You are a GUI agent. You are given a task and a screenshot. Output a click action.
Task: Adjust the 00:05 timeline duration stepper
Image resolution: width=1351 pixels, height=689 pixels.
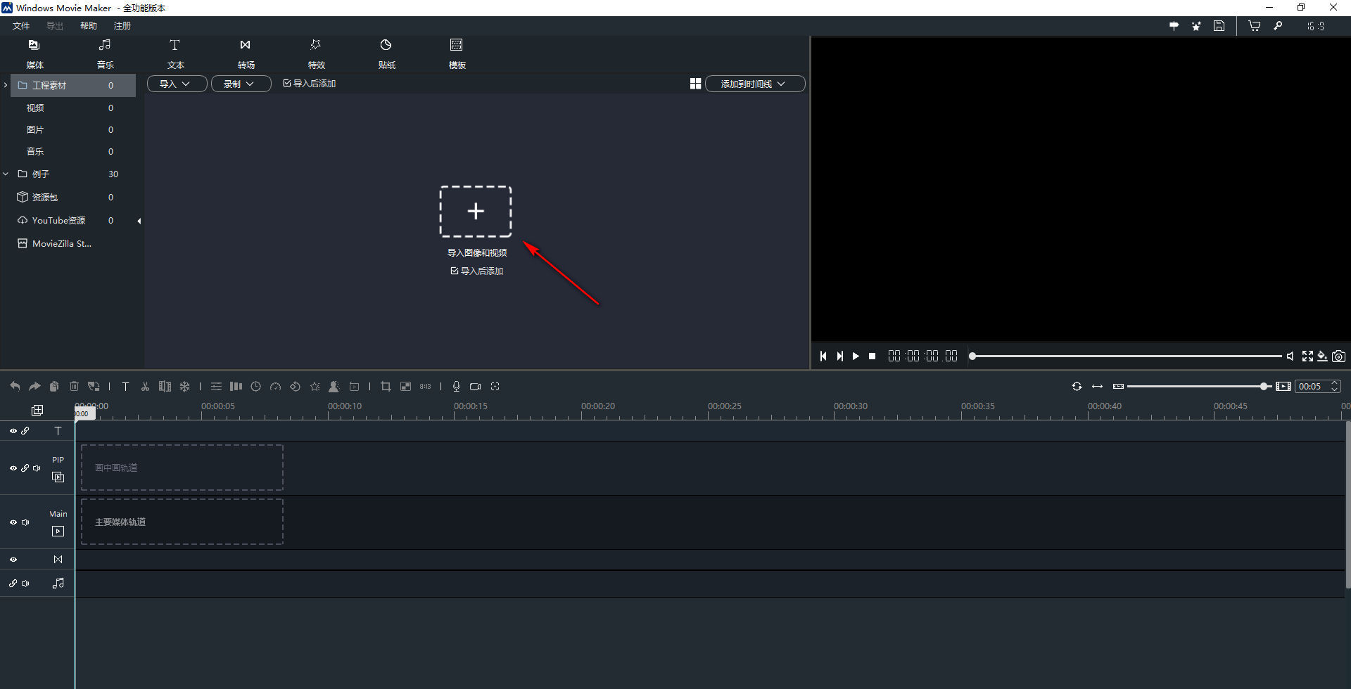1334,386
